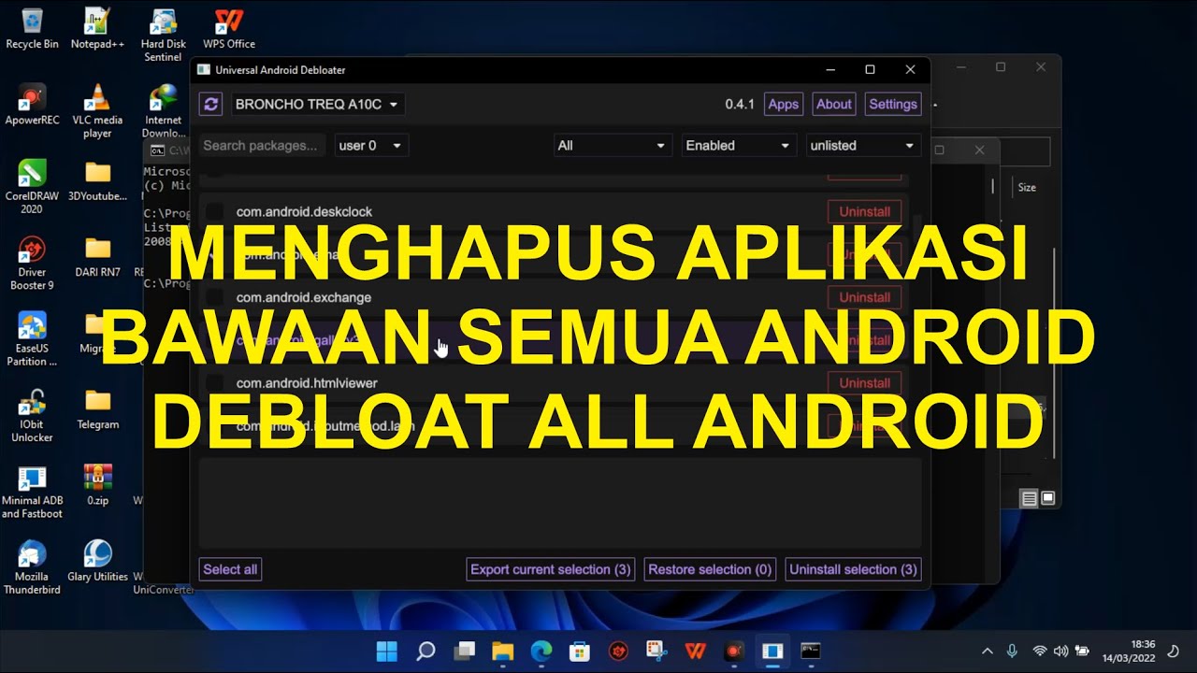Open Microsoft Store from the taskbar
1197x673 pixels.
(580, 651)
